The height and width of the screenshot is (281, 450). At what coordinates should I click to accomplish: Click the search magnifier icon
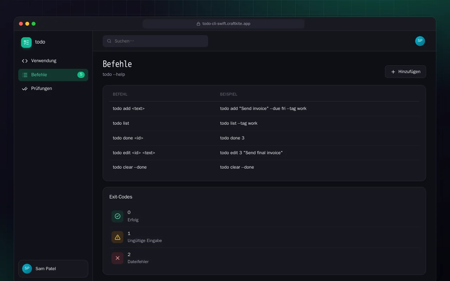pos(109,41)
